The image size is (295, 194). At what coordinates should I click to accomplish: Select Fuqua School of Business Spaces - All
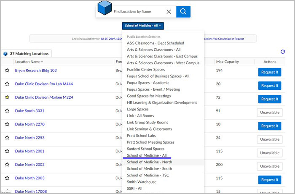click(158, 76)
